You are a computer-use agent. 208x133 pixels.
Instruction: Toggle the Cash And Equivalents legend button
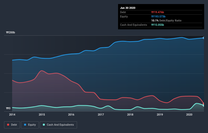[x=58, y=125]
